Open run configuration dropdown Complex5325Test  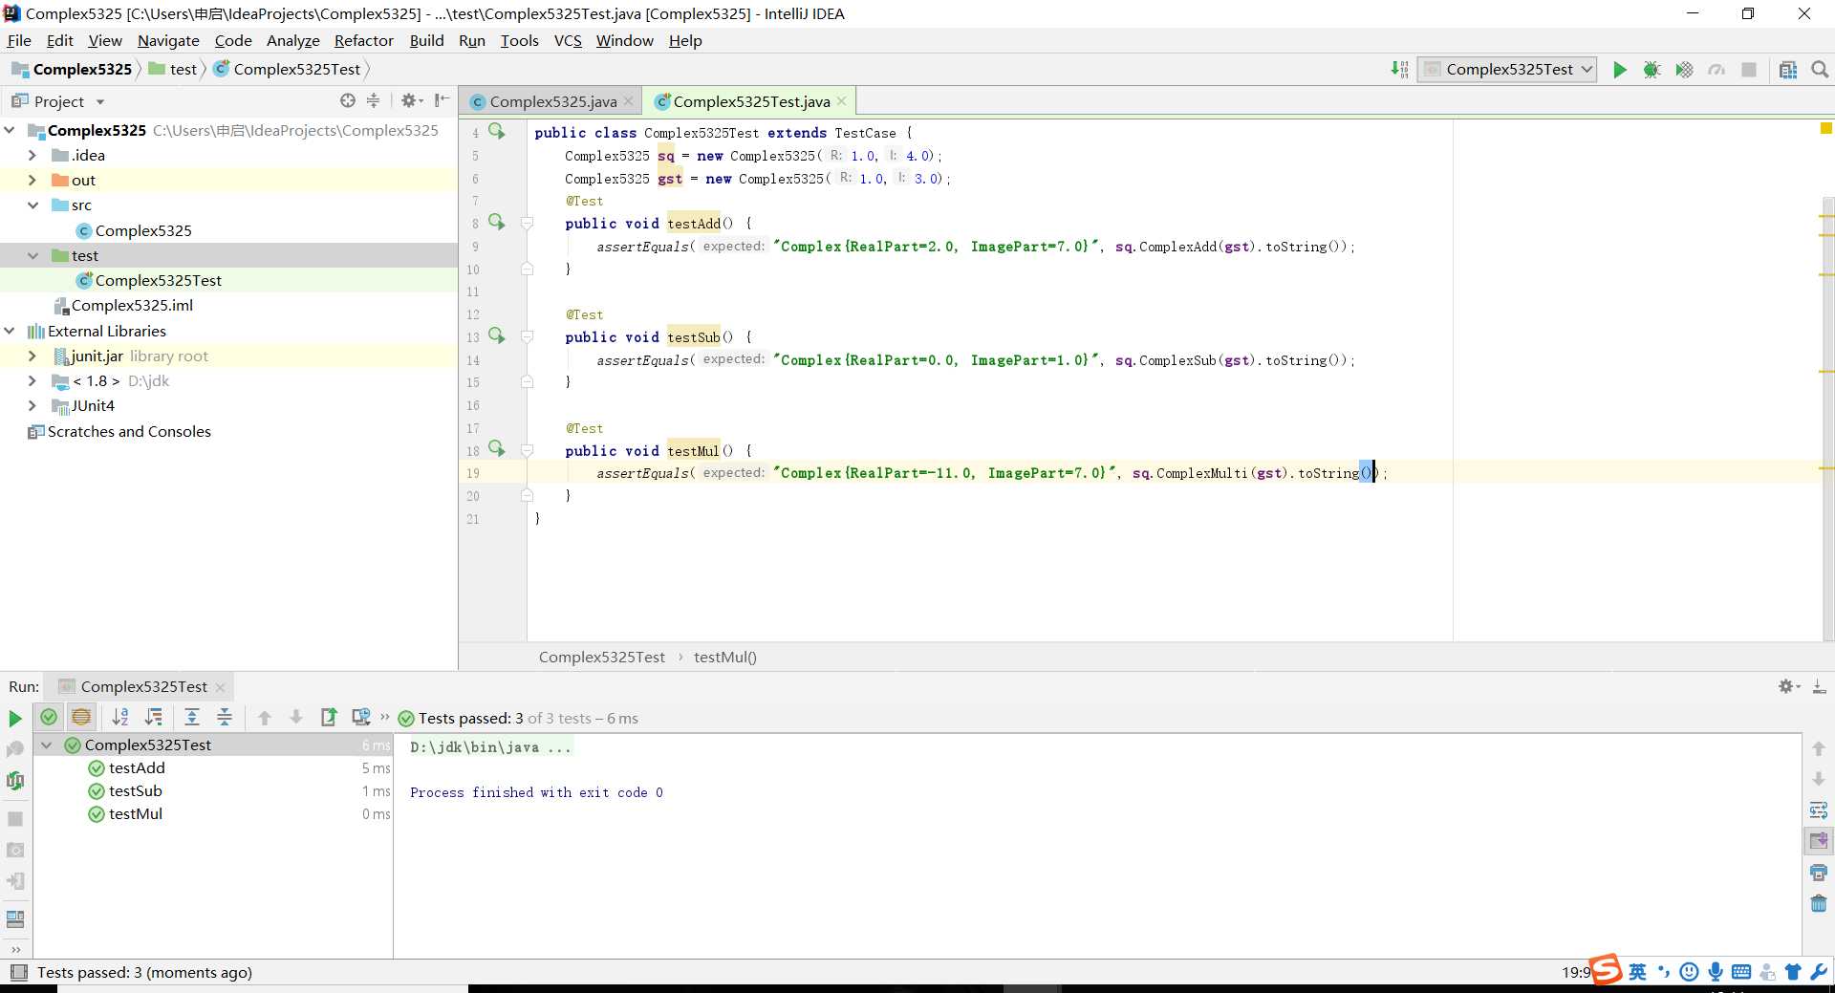1507,70
